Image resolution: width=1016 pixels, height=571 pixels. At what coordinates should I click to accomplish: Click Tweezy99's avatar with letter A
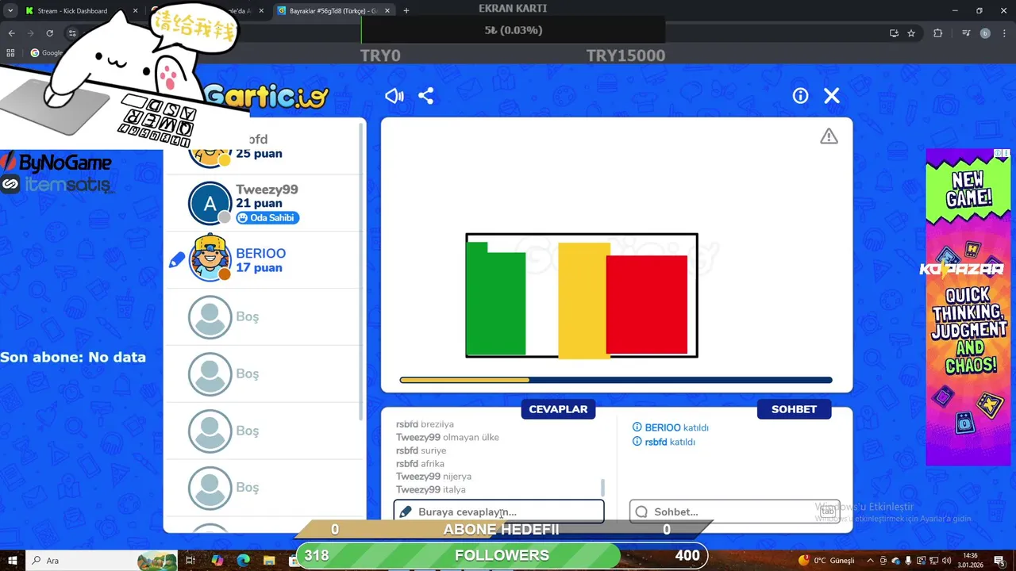point(210,203)
